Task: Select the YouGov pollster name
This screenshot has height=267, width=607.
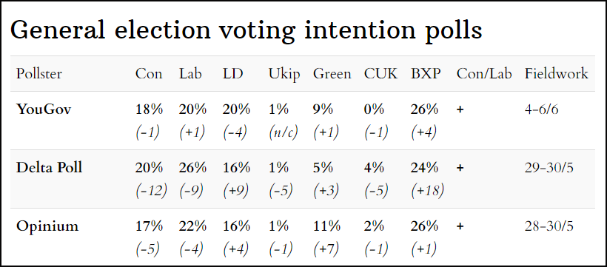Action: pyautogui.click(x=44, y=109)
